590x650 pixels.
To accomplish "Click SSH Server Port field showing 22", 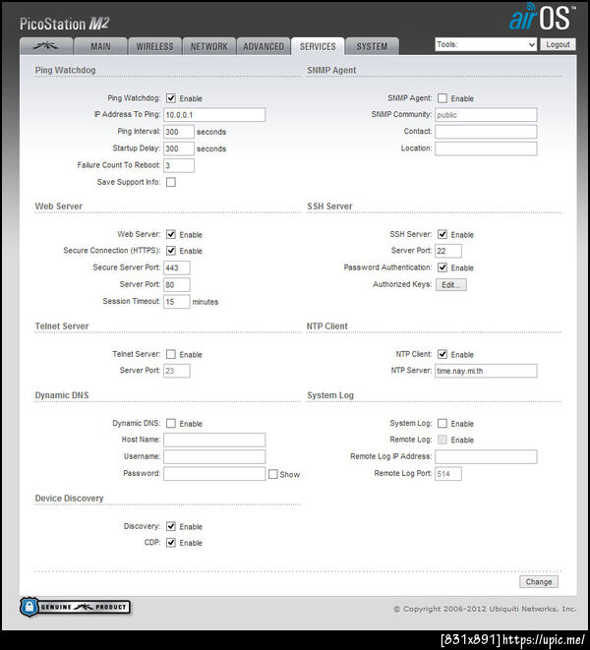I will click(448, 251).
